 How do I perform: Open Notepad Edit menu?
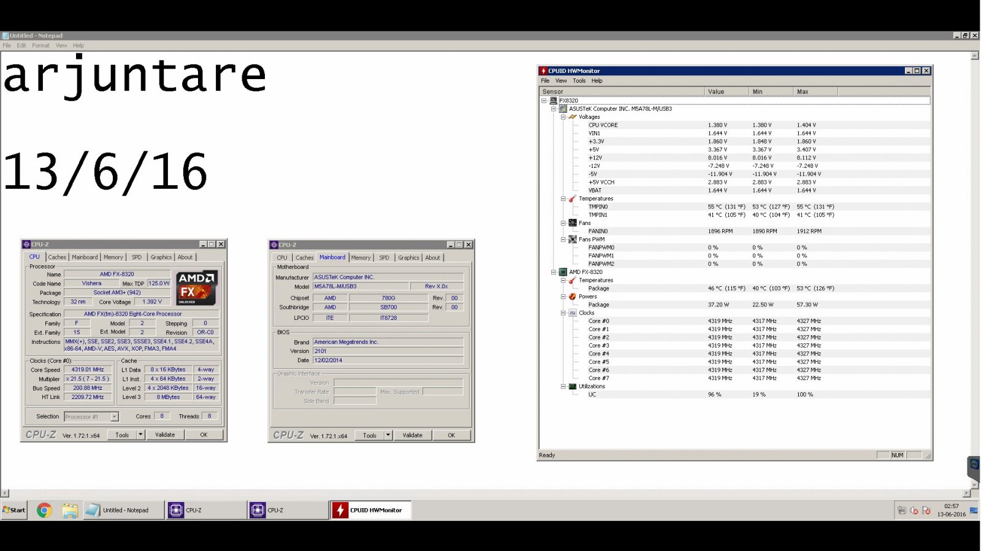click(21, 45)
